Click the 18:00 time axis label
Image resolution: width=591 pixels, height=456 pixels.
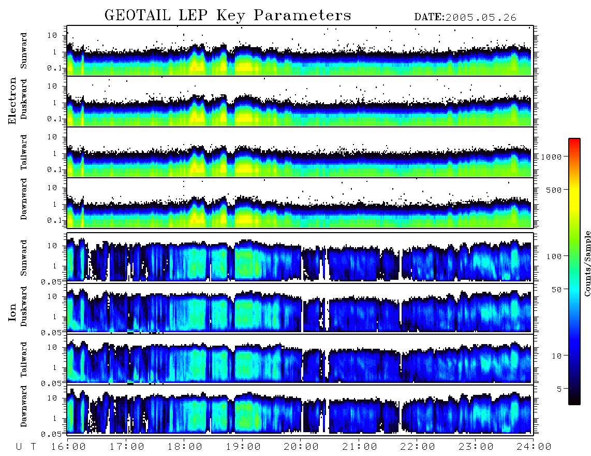(x=185, y=447)
